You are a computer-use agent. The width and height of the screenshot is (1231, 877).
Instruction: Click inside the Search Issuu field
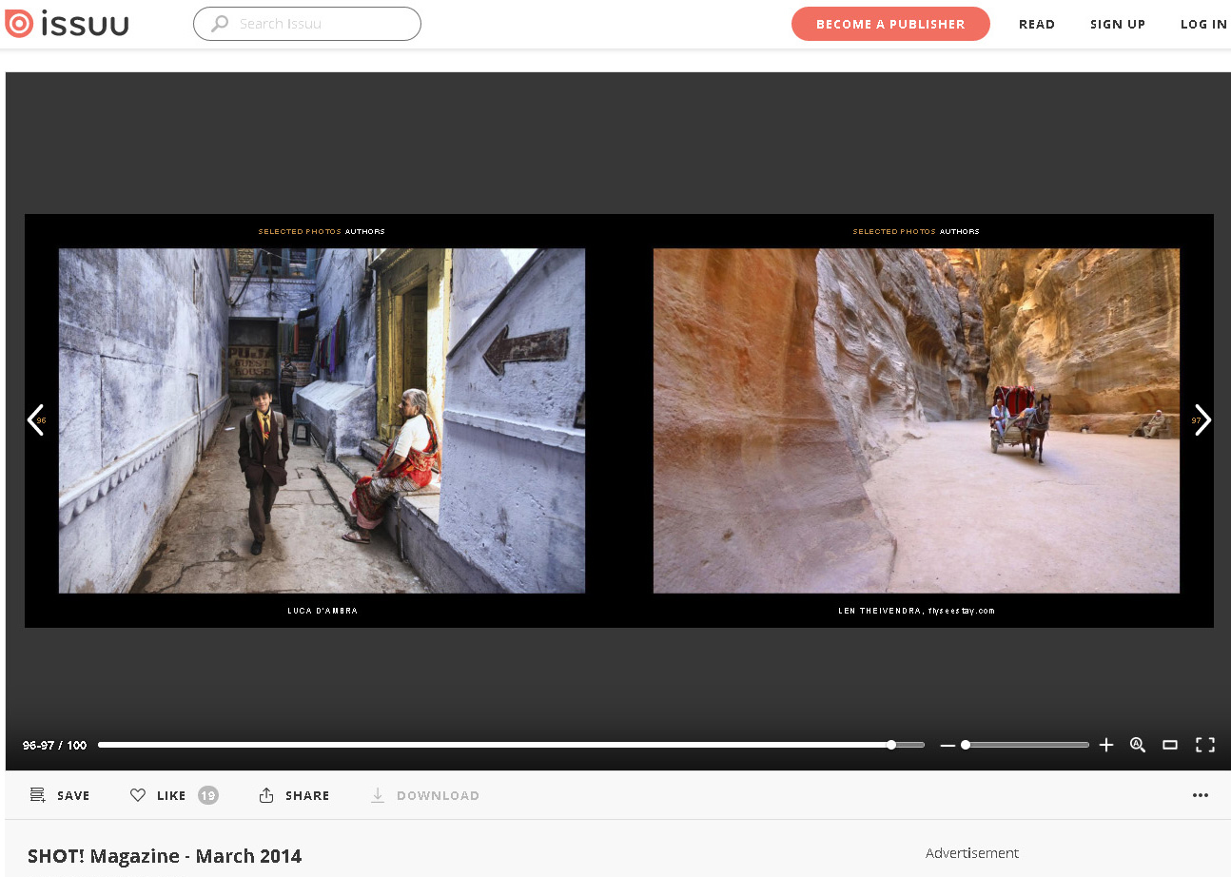(314, 24)
